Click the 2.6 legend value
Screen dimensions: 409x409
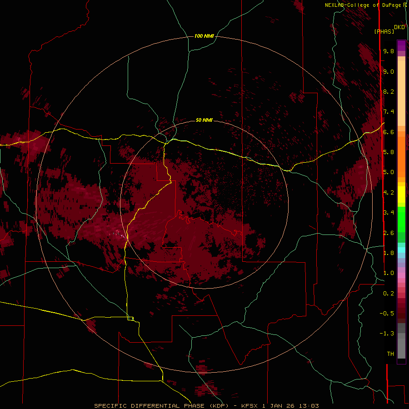coord(389,233)
